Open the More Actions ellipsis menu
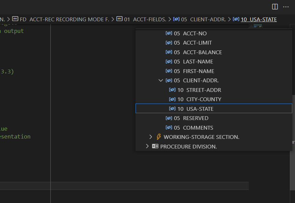This screenshot has width=295, height=203. [286, 7]
